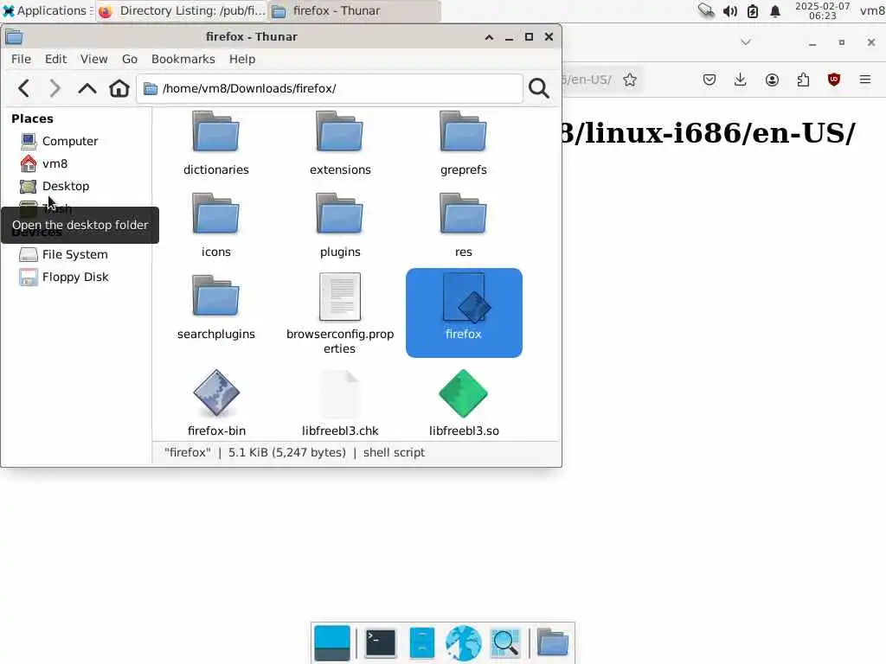Click Show Desktop icon in dock
886x664 pixels.
(332, 643)
